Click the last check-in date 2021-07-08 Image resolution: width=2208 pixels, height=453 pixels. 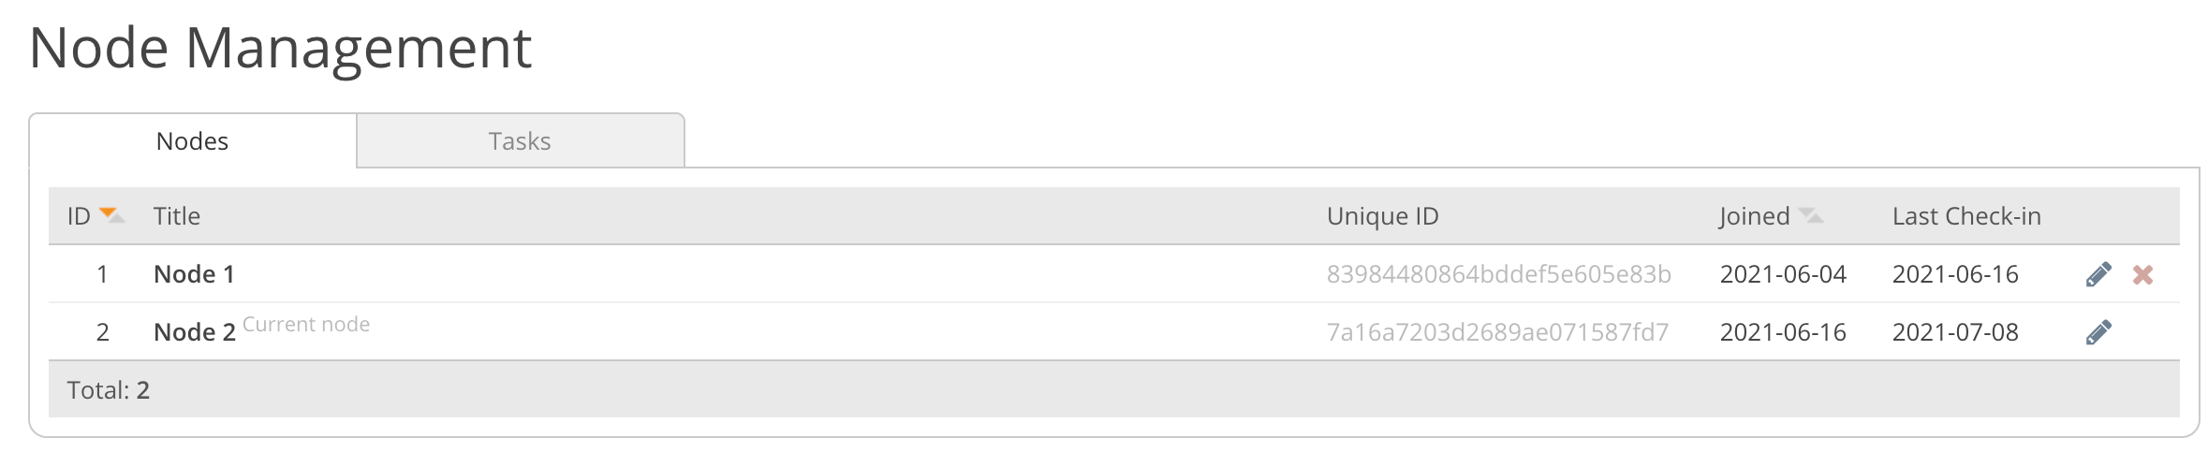(x=1955, y=332)
